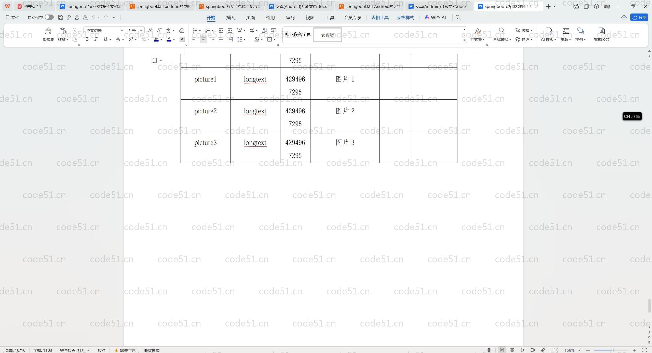The height and width of the screenshot is (353, 652).
Task: Toggle eye protection mode icon in status bar
Action: pos(489,350)
